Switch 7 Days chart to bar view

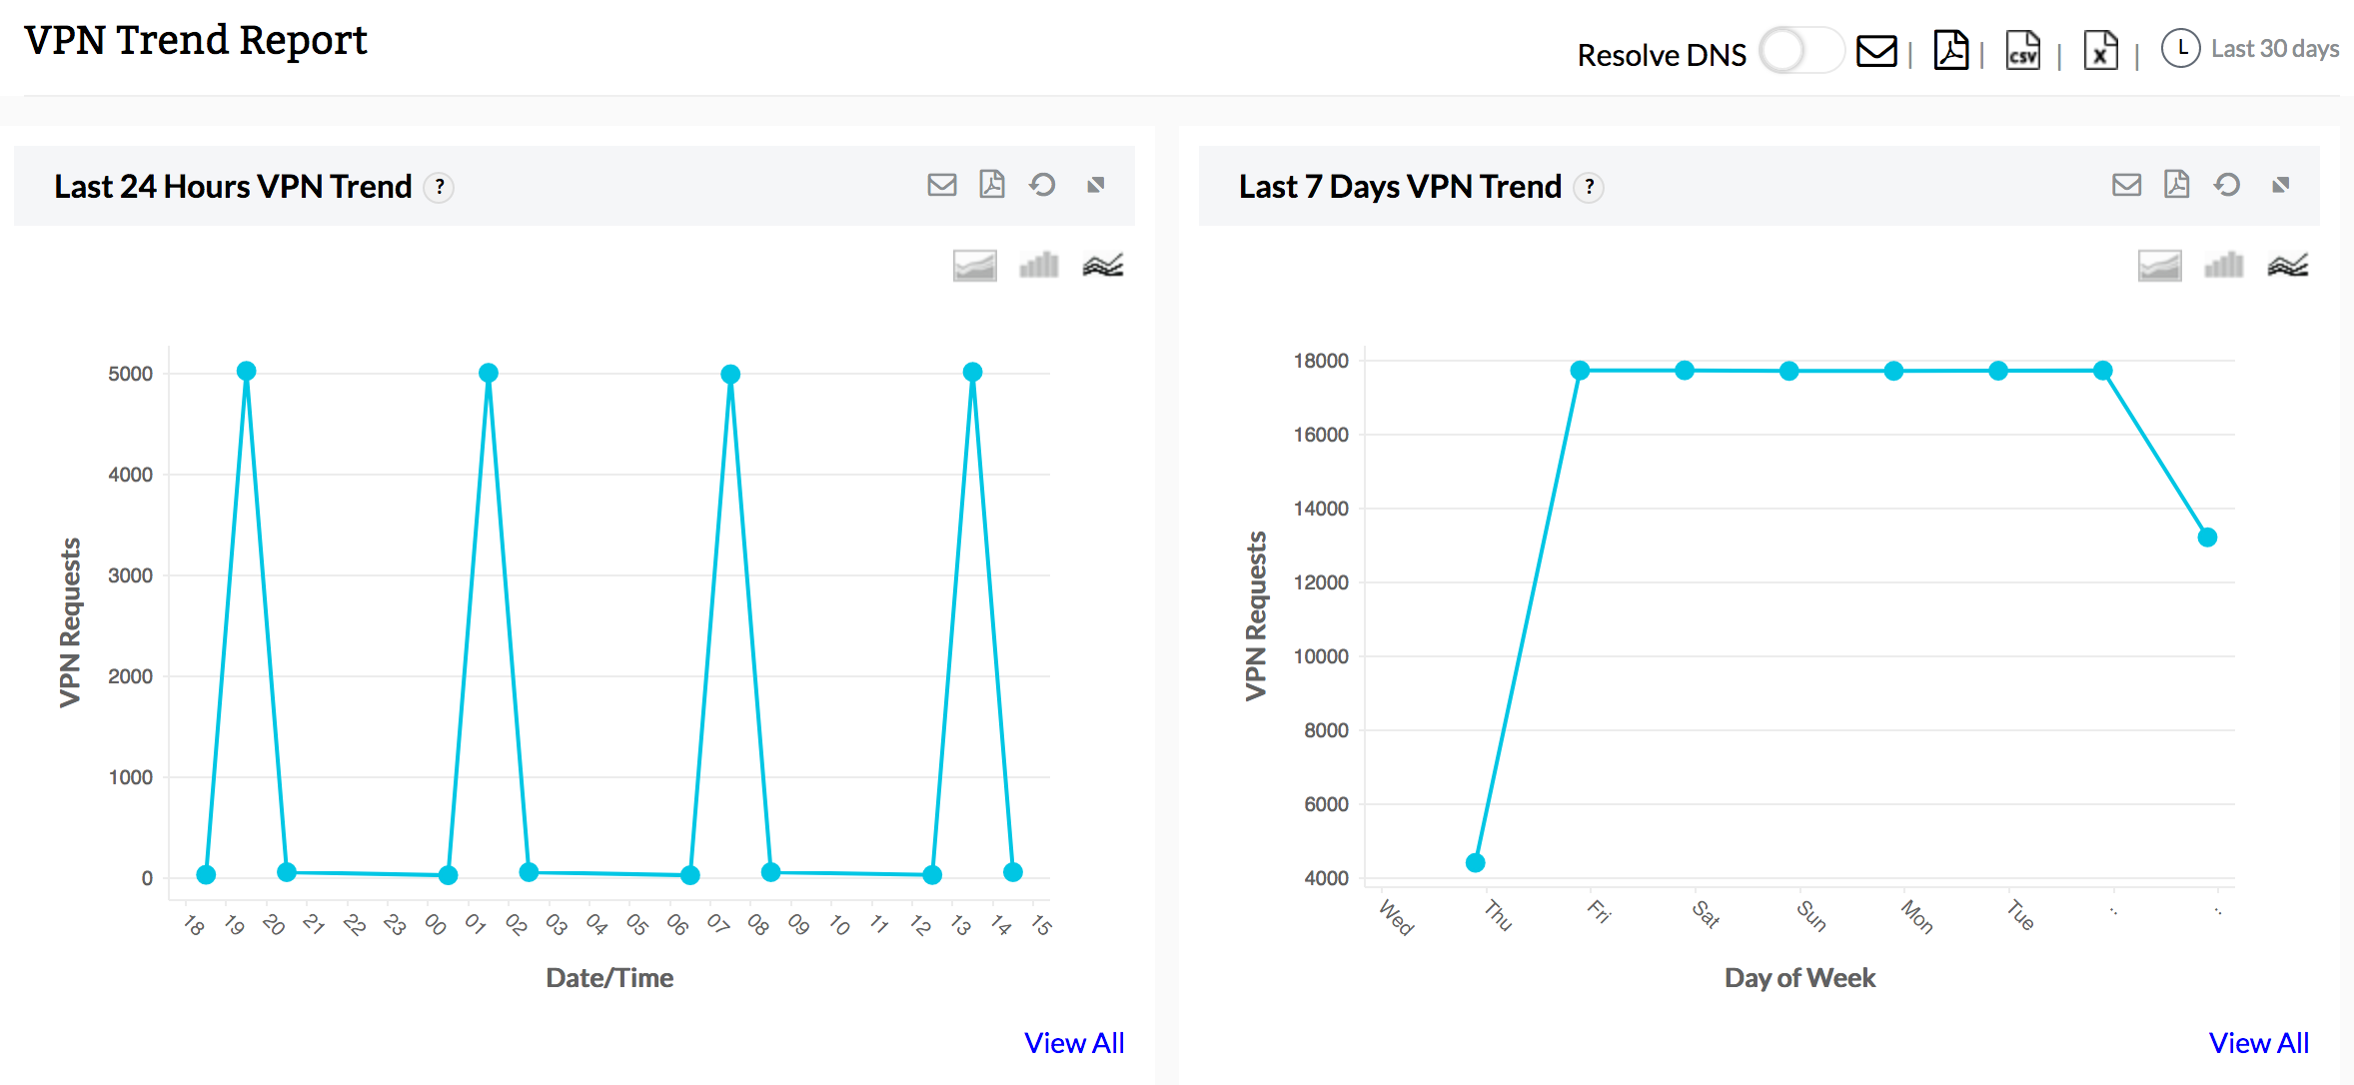pyautogui.click(x=2223, y=266)
